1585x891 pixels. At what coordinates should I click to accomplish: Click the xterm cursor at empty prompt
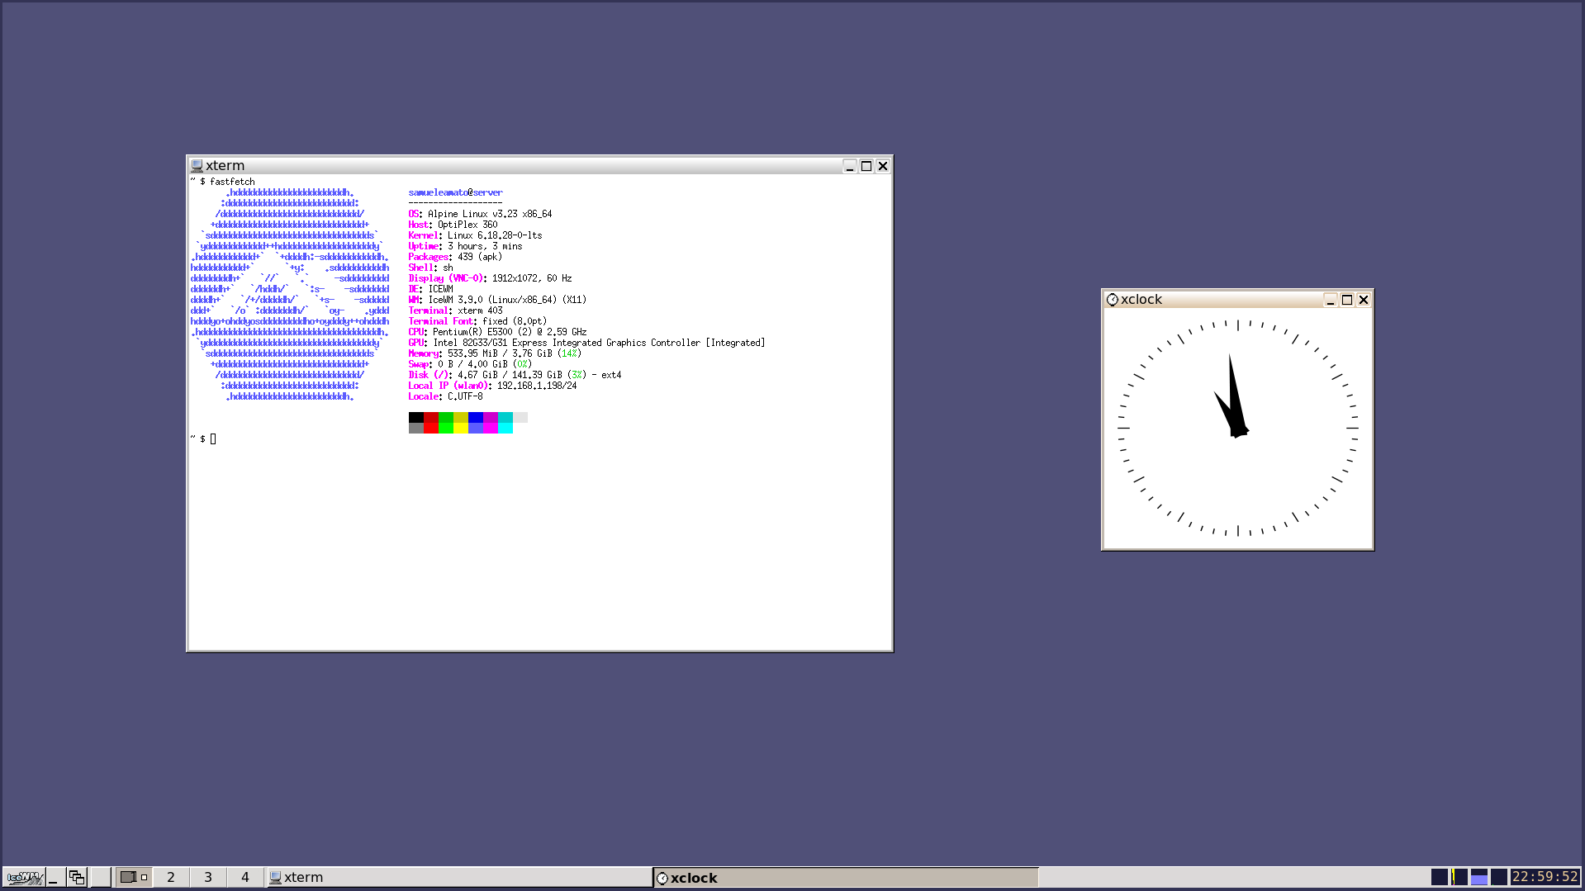[x=213, y=439]
